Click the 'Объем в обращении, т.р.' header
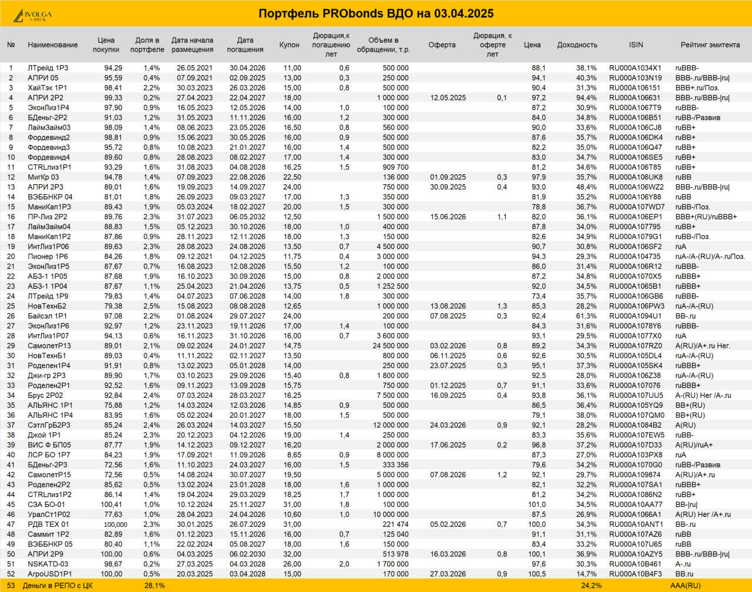752x592 pixels. coord(383,45)
